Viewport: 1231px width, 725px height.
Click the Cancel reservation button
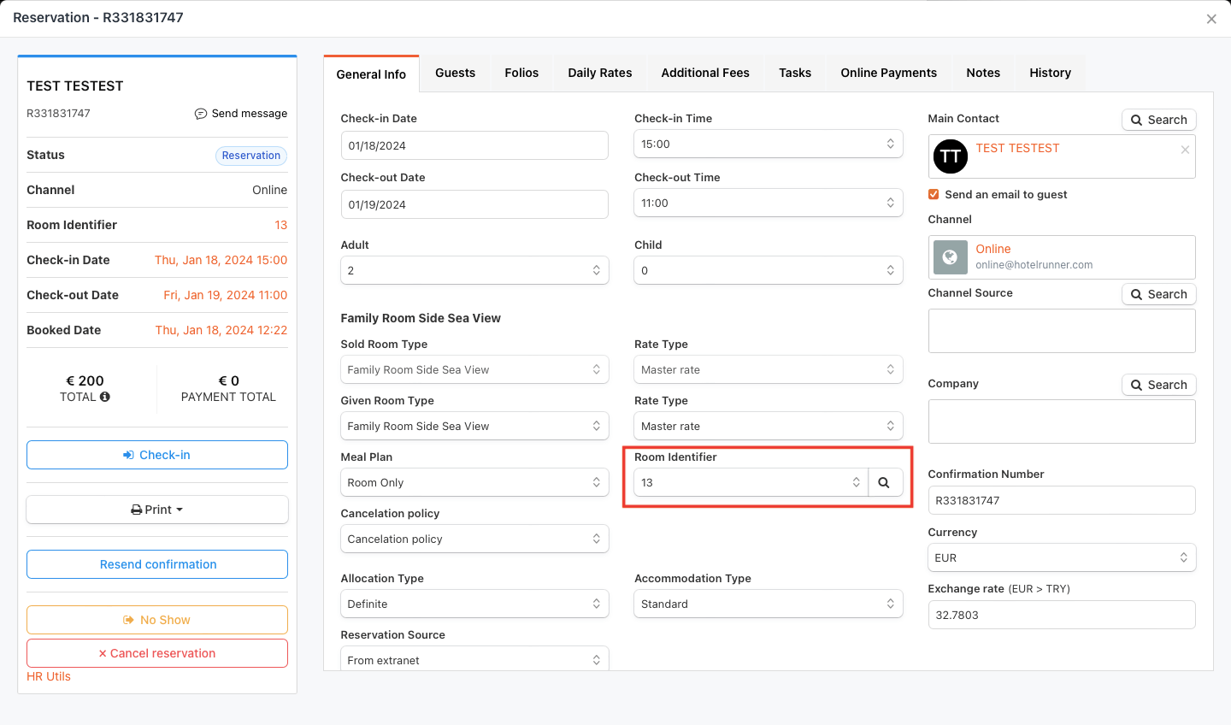(x=157, y=653)
